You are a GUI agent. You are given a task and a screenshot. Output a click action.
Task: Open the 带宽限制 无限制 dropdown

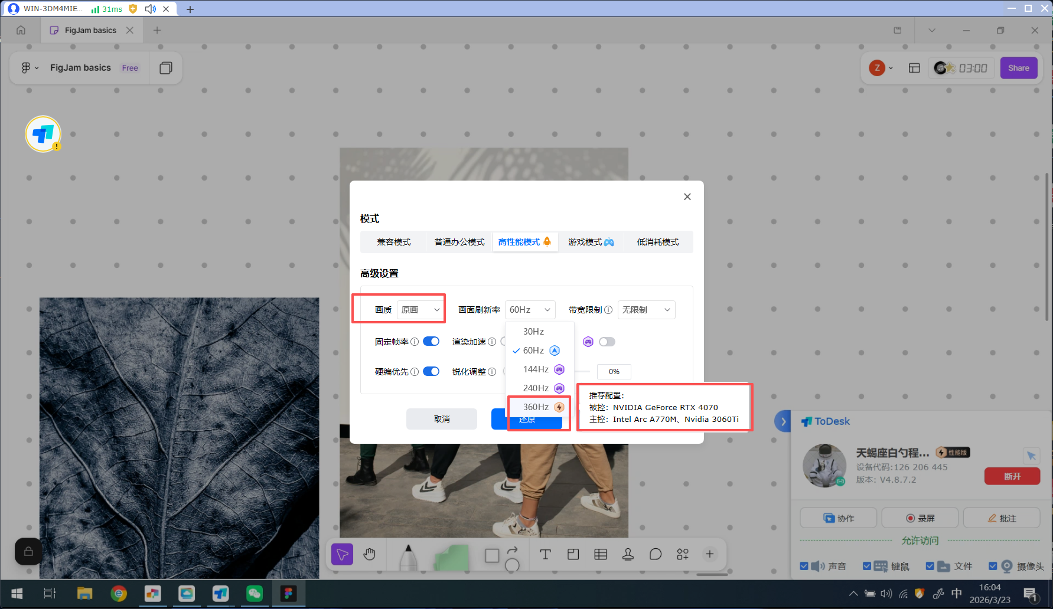tap(646, 310)
